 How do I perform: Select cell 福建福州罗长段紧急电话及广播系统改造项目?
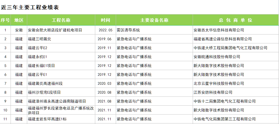click(x=61, y=110)
